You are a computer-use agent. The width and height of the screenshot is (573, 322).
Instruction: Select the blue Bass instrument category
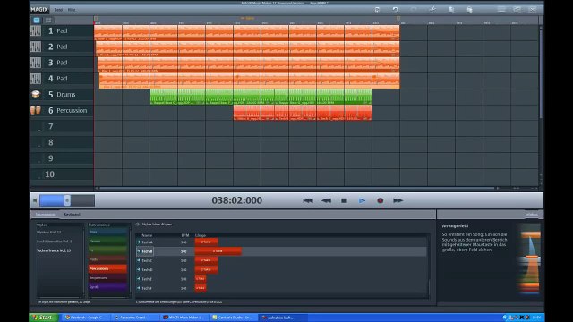click(107, 232)
